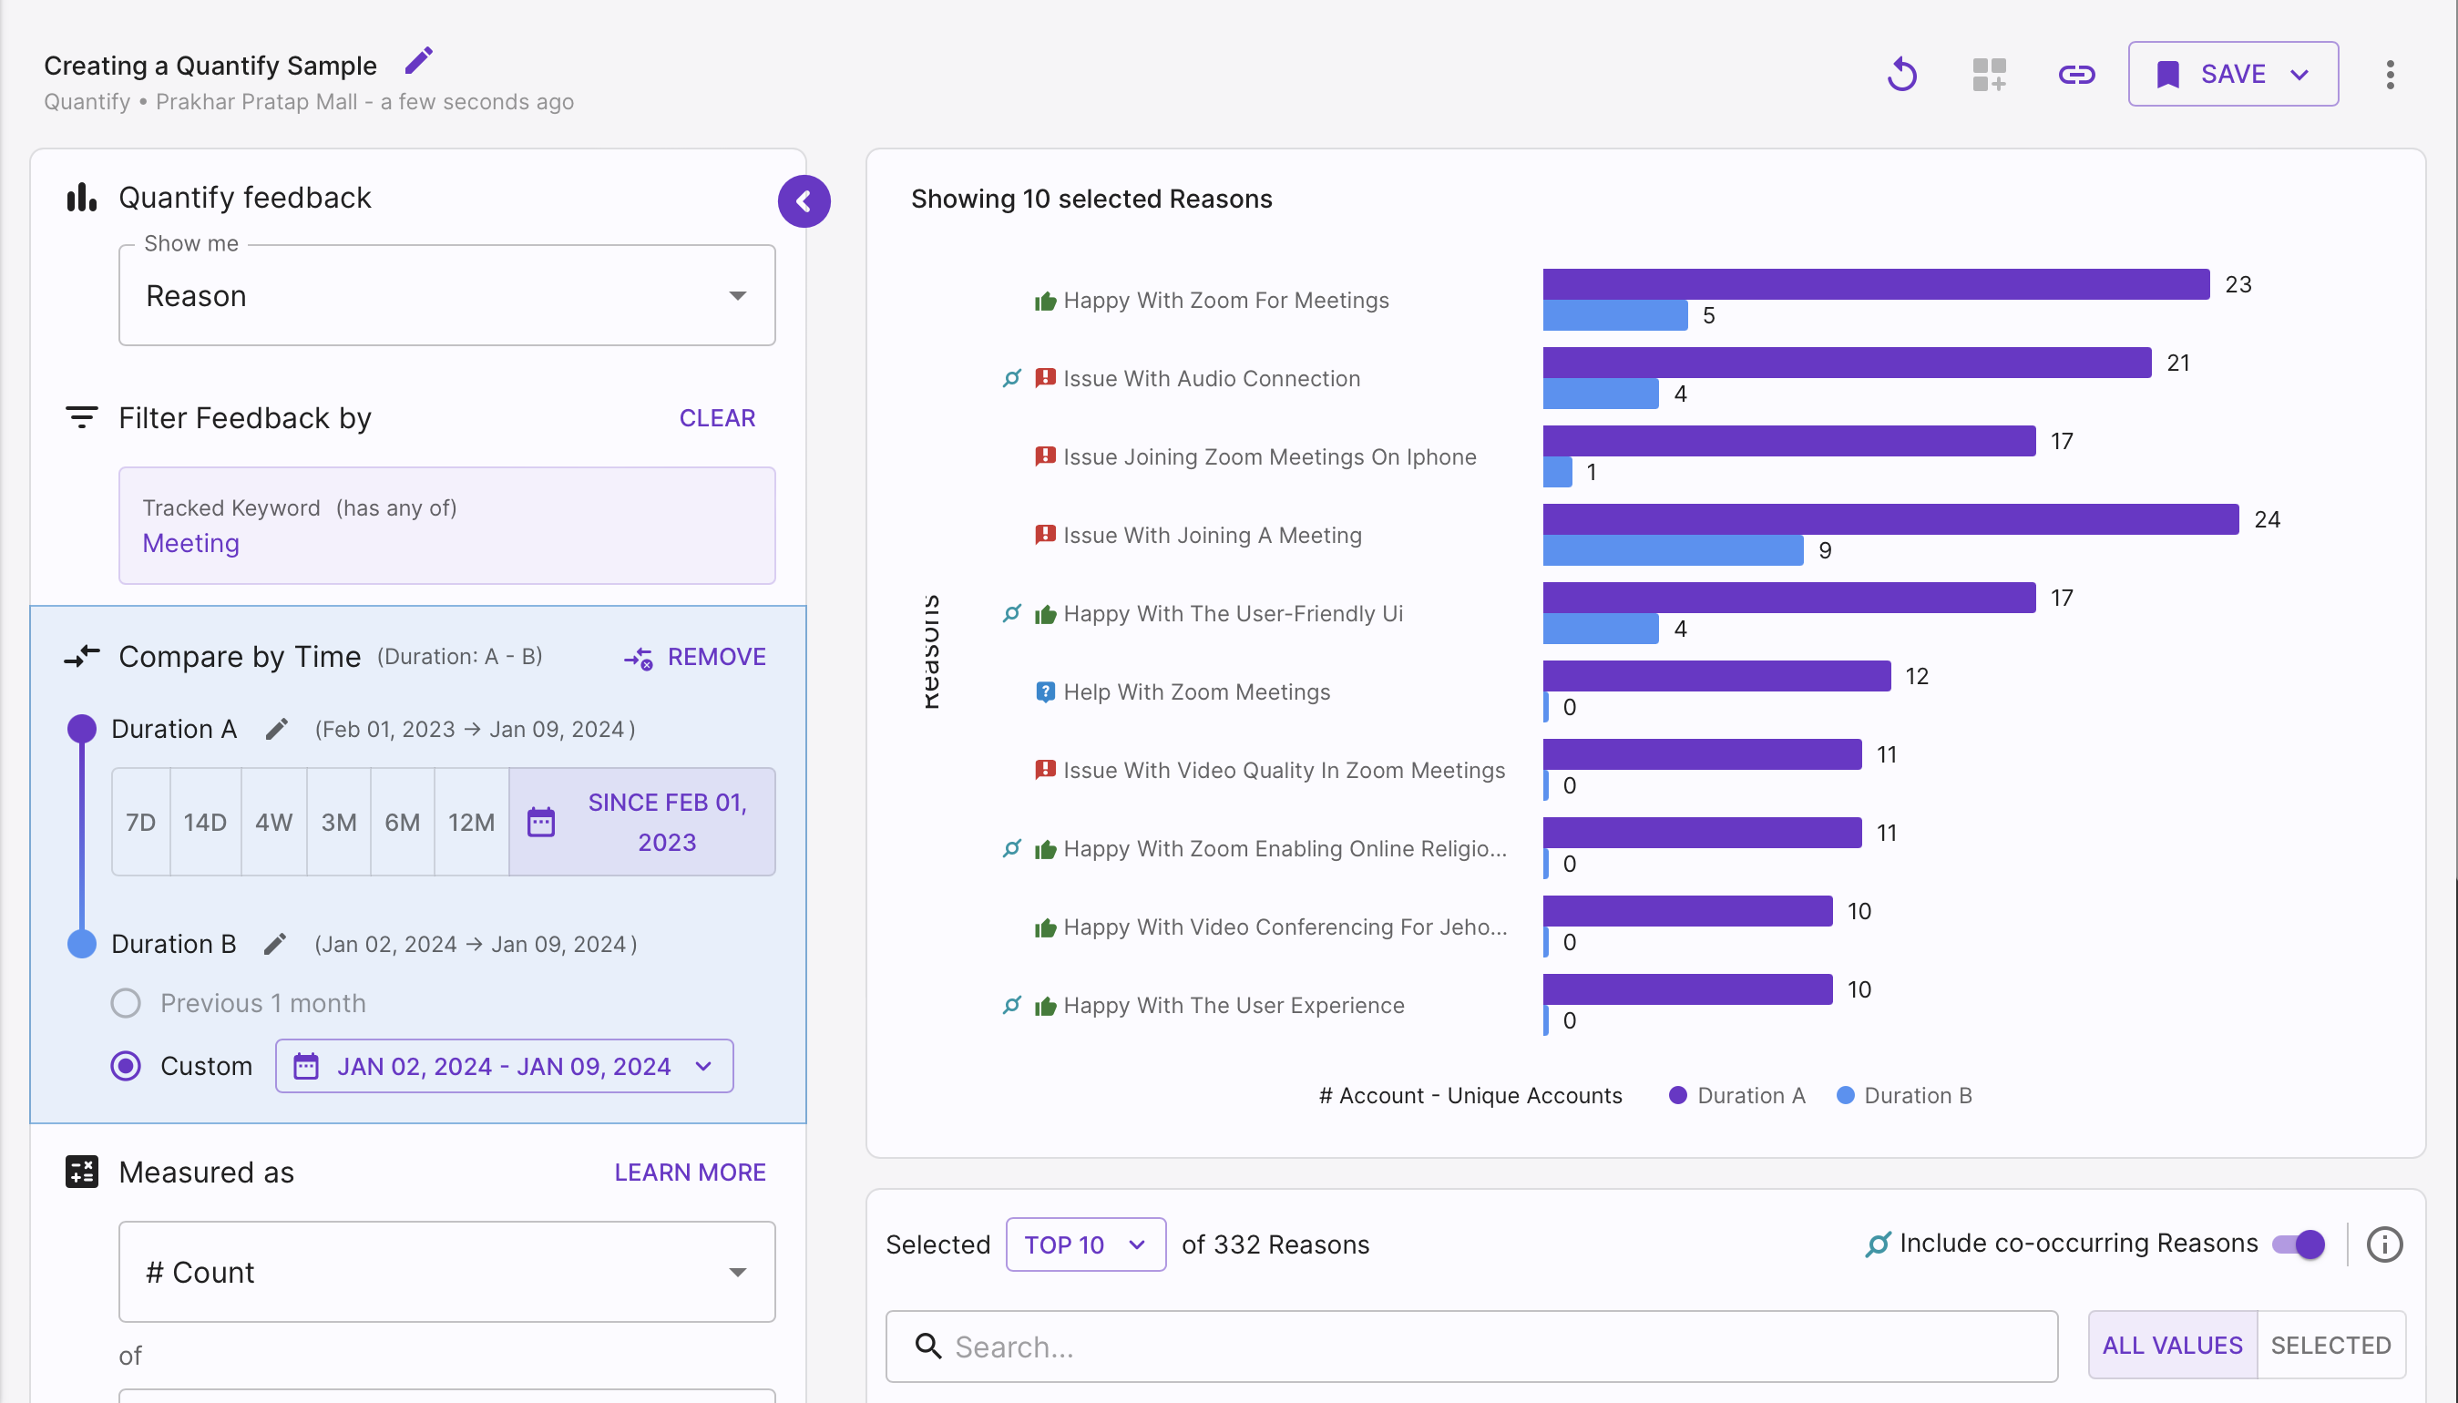
Task: Select the Custom radio button
Action: coord(125,1066)
